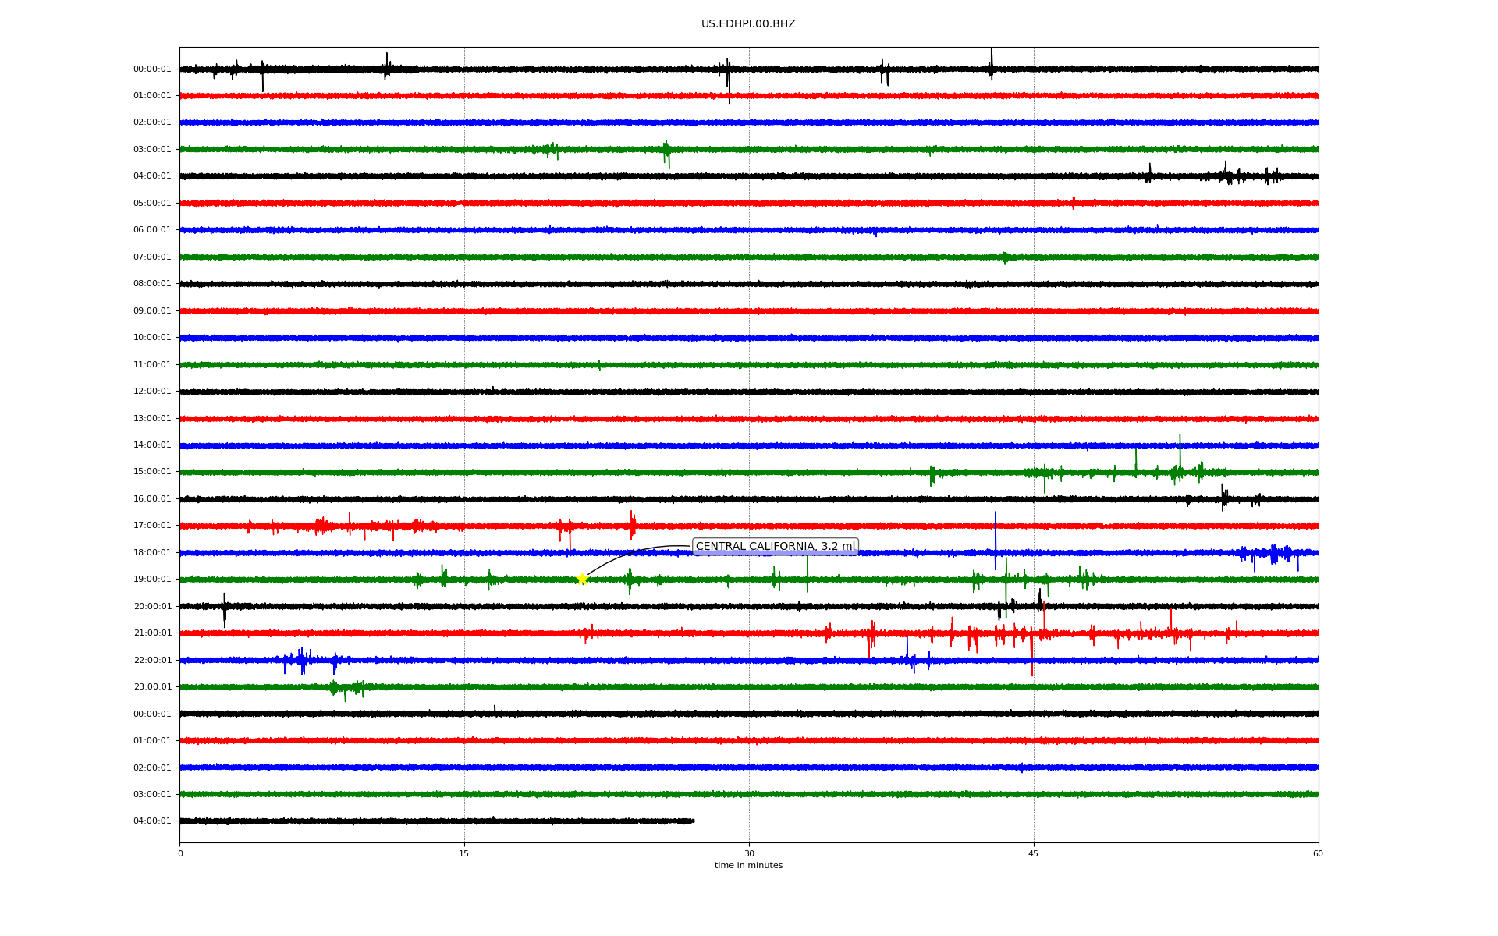Select the 20:00:01 trace label
1498x936 pixels.
click(152, 607)
